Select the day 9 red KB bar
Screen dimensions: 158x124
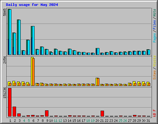click(47, 113)
